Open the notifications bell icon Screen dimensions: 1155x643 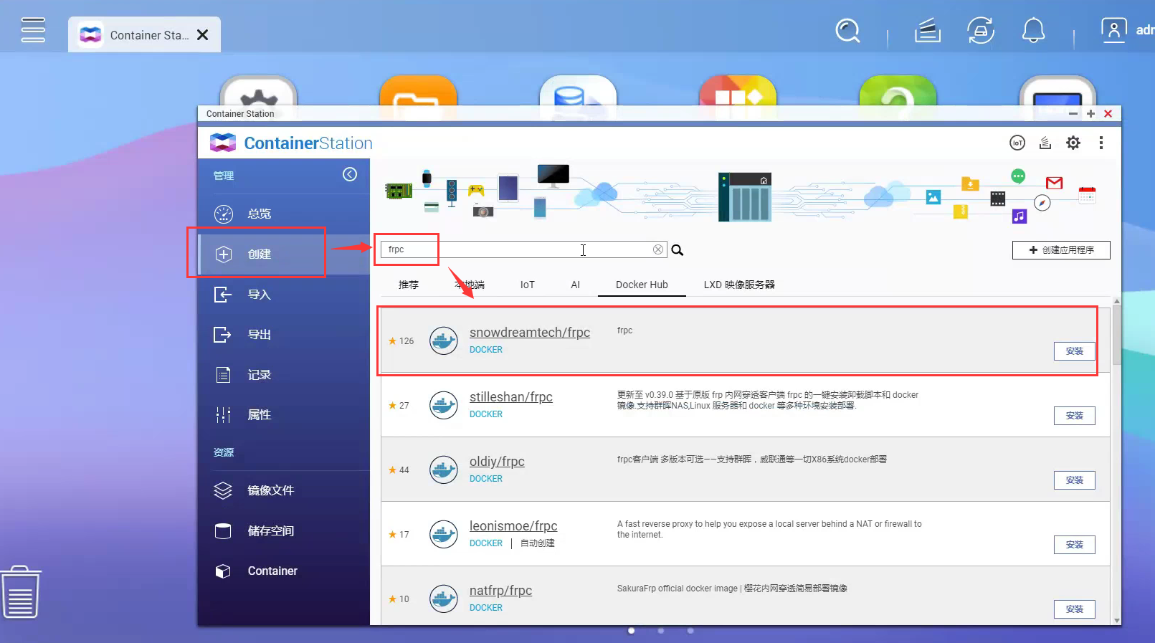point(1033,31)
